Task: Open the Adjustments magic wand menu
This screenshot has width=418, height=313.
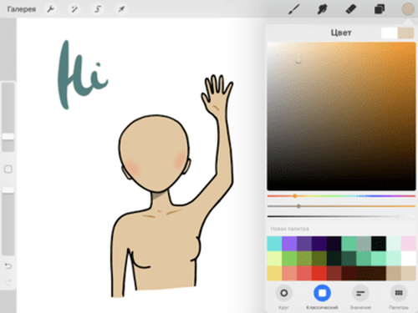Action: [x=74, y=9]
